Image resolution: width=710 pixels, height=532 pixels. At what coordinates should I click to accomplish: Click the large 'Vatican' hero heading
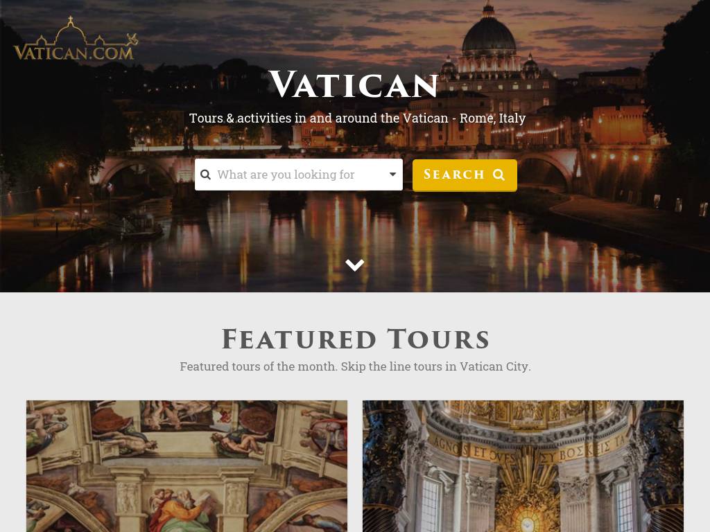point(354,85)
